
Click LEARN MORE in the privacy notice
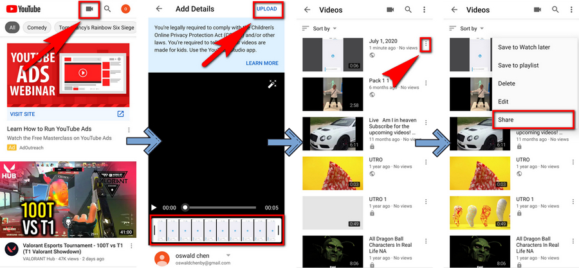262,63
